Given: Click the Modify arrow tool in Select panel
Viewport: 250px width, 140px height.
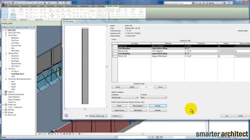Looking at the screenshot, I should 5,13.
